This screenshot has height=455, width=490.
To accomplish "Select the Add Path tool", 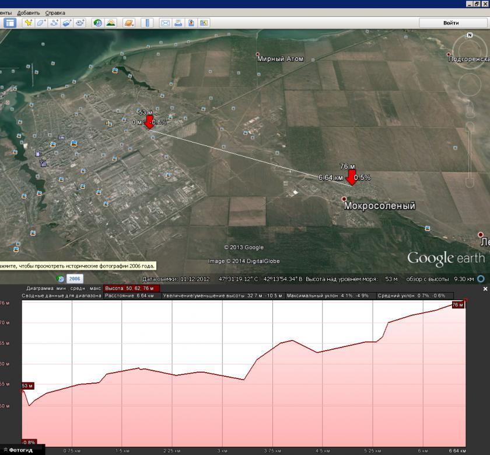I will click(x=54, y=23).
